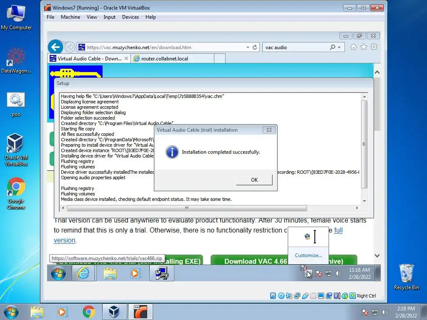Click the setup log horizontal scrollbar thumb
This screenshot has width=427, height=320.
(187, 208)
